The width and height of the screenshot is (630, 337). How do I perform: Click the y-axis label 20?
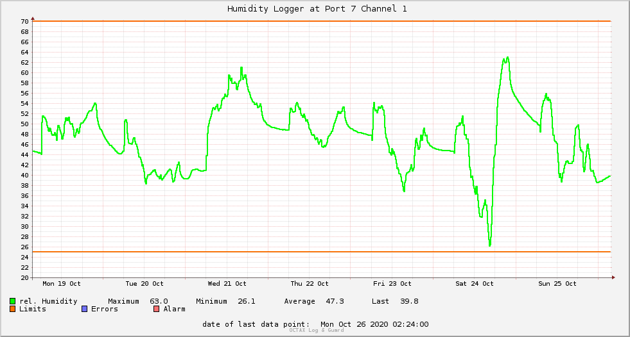25,277
